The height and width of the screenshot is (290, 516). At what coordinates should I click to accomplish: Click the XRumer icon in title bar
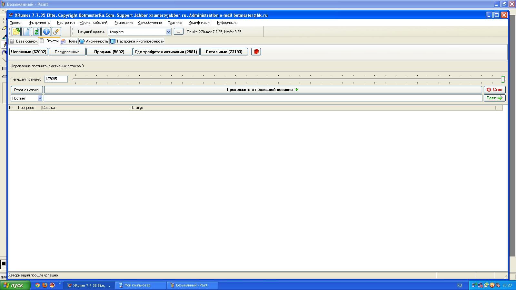11,15
